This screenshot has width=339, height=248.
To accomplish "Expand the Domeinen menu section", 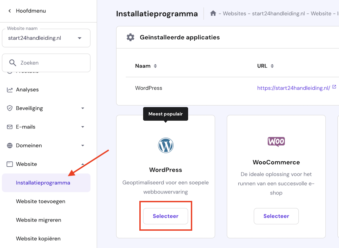I will [x=83, y=146].
